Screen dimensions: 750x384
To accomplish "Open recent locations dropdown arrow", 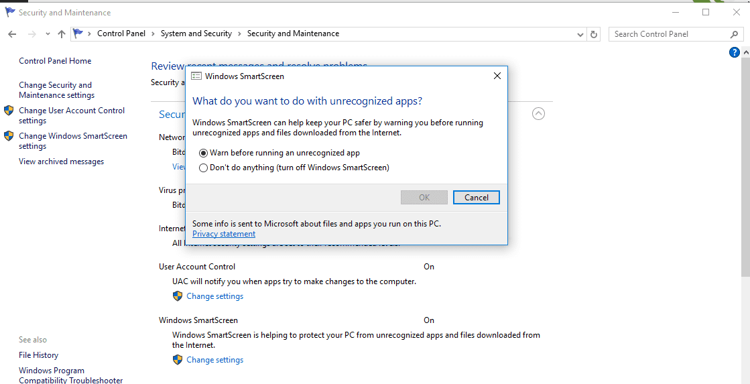I will coord(48,34).
